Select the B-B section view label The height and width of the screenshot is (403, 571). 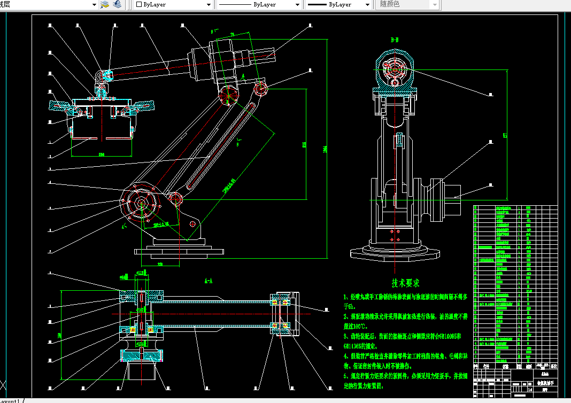[395, 40]
